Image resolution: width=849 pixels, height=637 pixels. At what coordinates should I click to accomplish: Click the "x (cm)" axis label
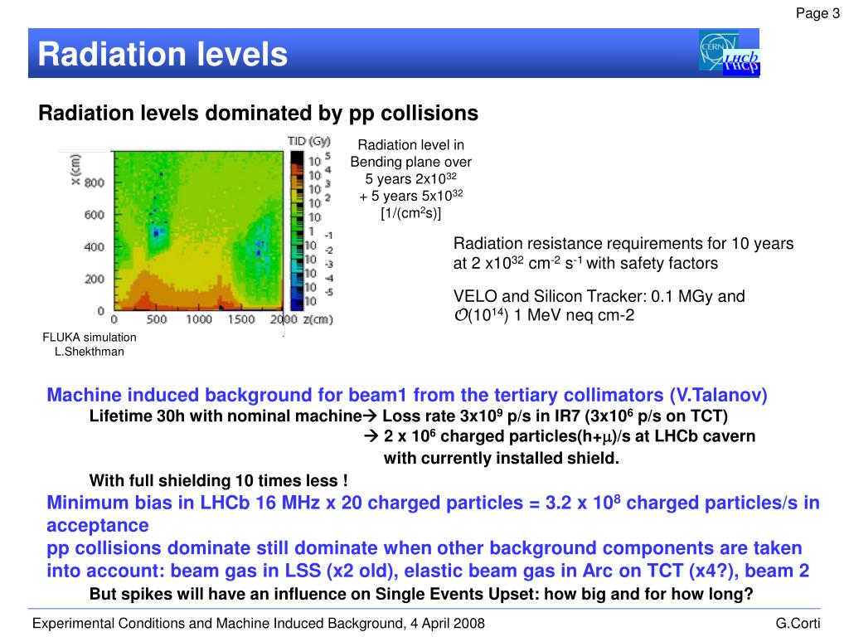tap(75, 169)
